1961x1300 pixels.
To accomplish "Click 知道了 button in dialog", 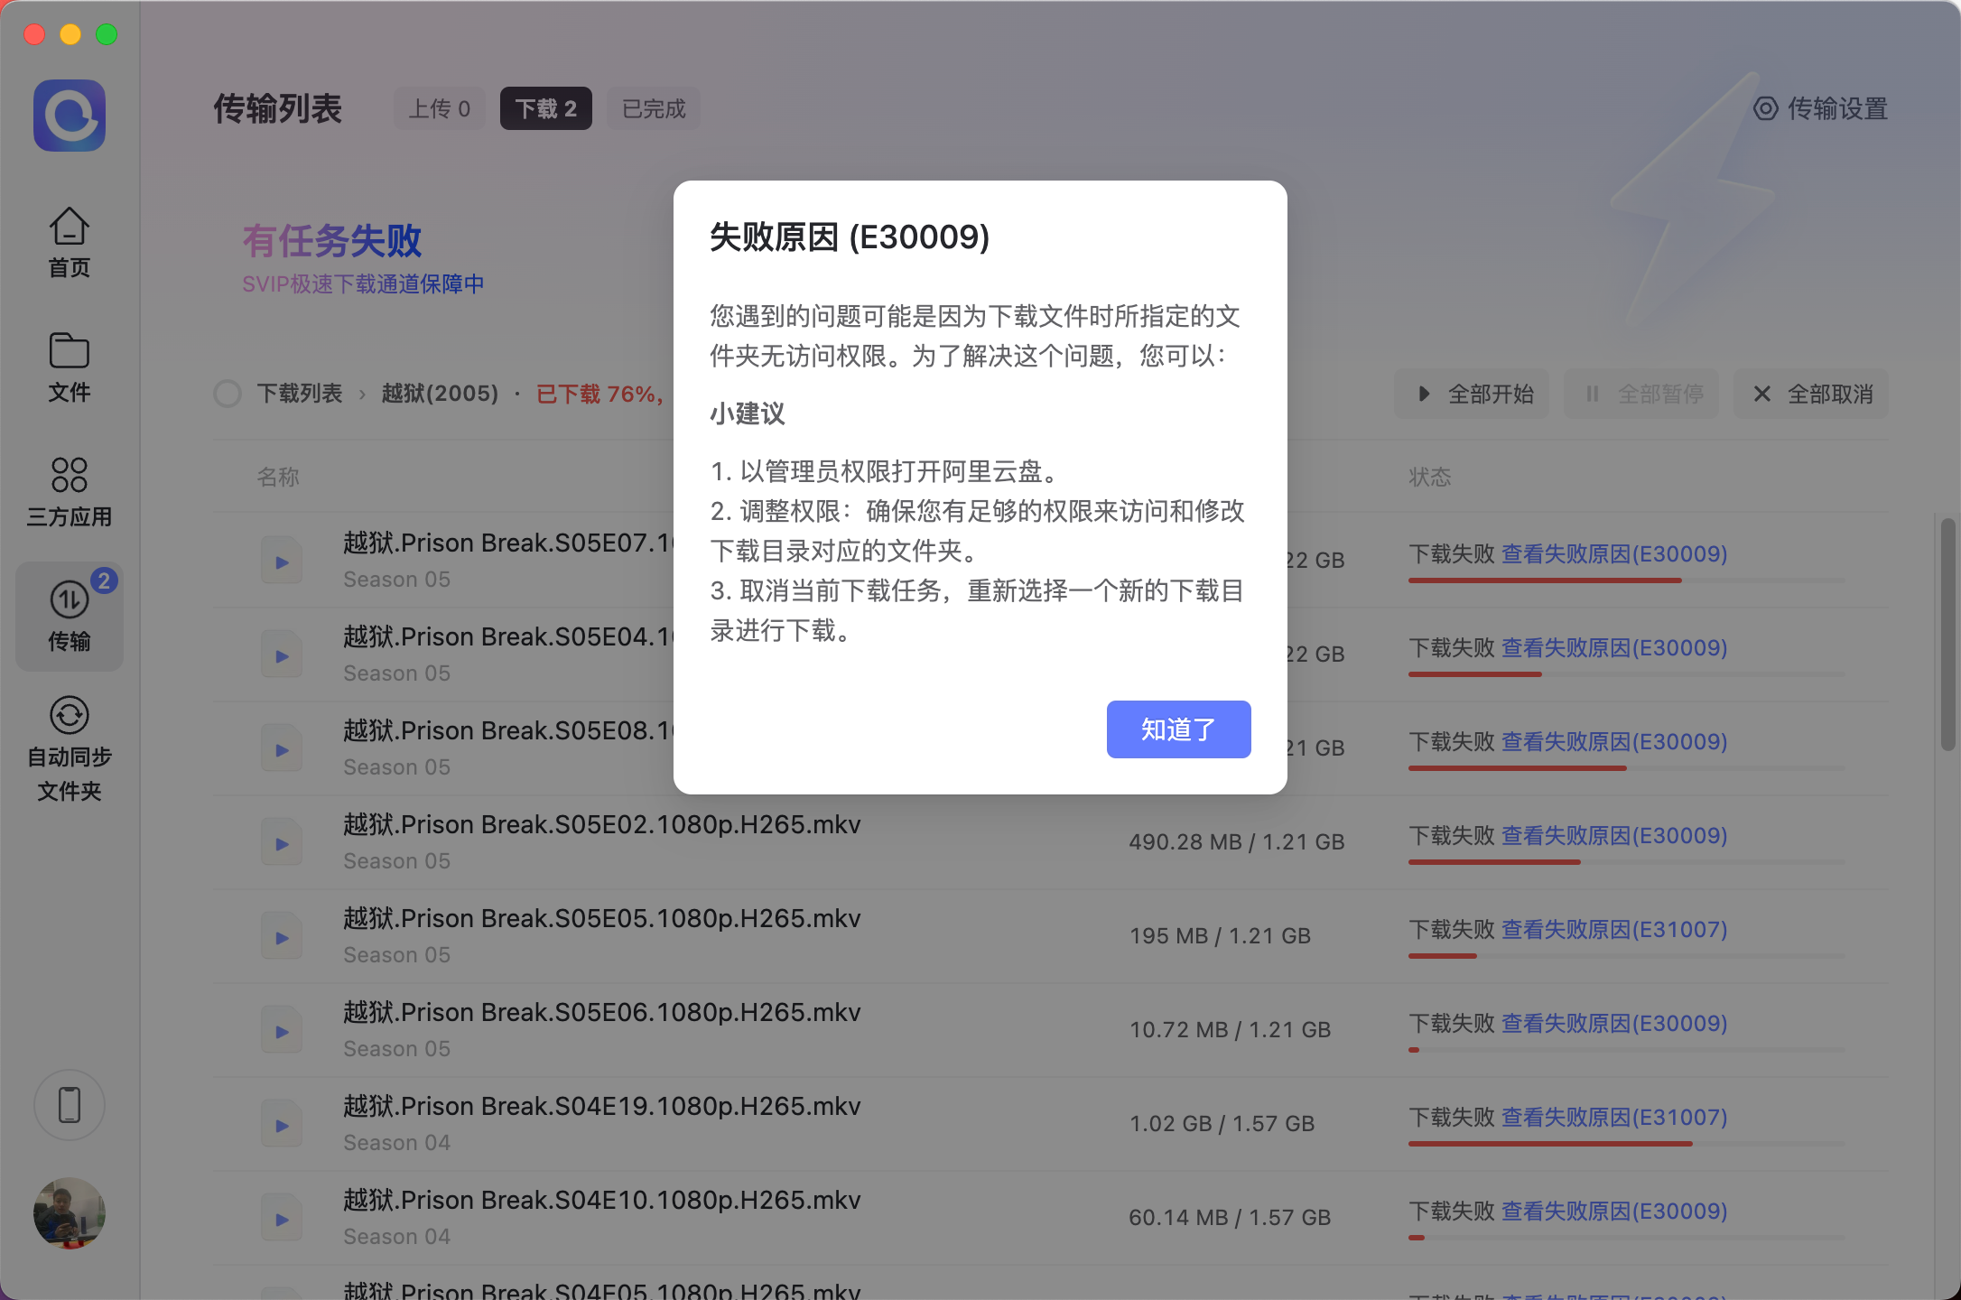I will pos(1178,729).
